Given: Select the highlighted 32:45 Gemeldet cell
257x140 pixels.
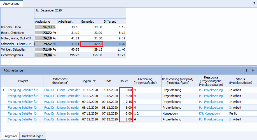Looking at the screenshot, I should (92, 44).
